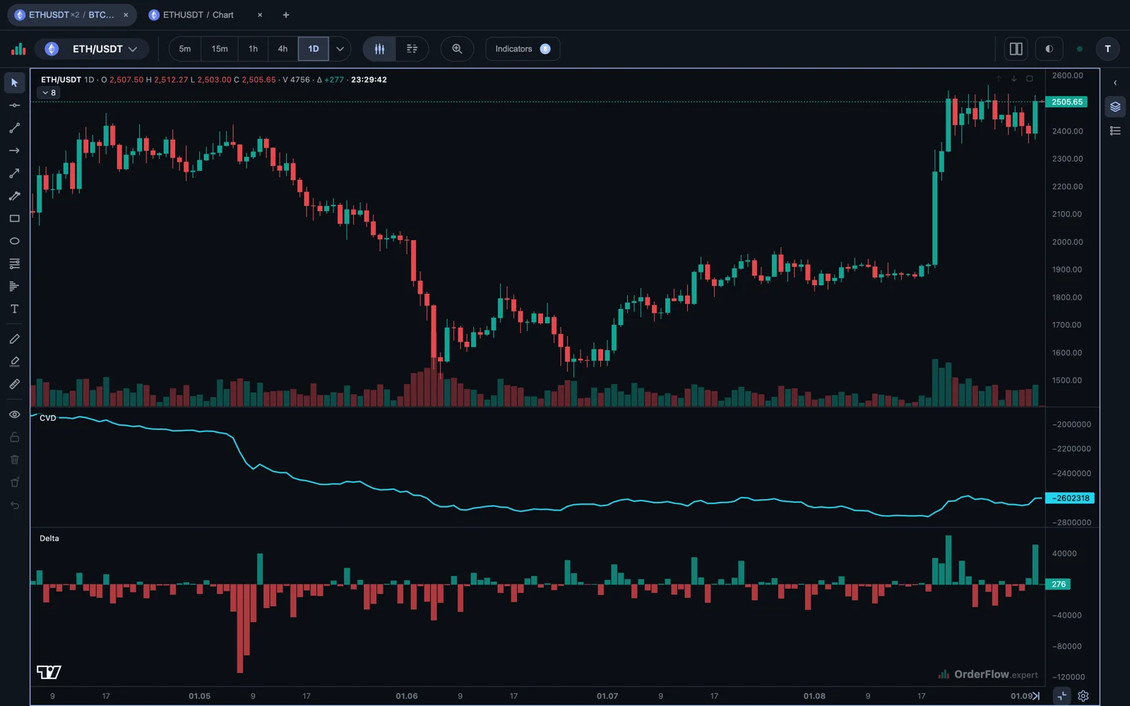Select the ruler measure tool
Viewport: 1130px width, 706px height.
tap(14, 384)
